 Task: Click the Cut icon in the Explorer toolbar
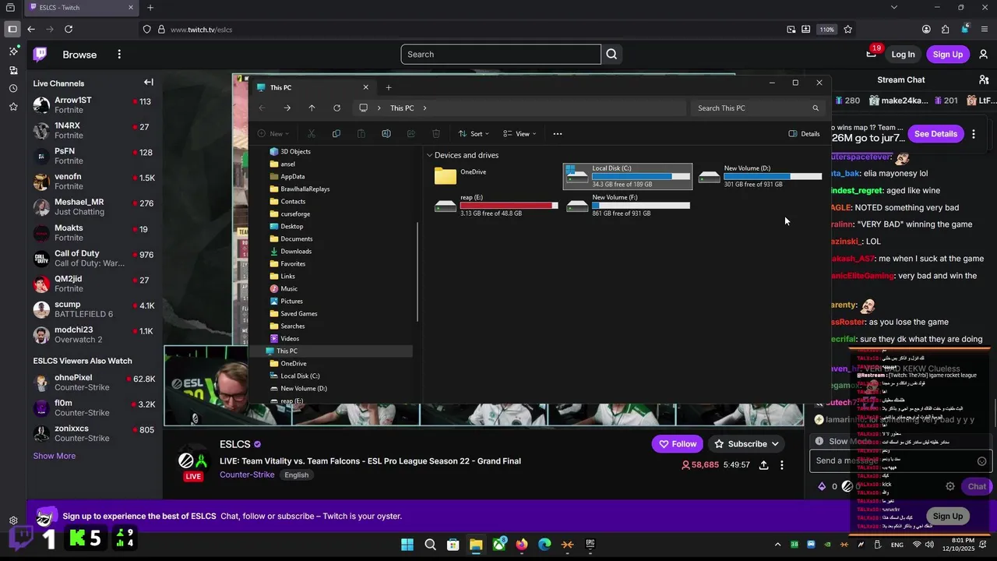tap(312, 134)
